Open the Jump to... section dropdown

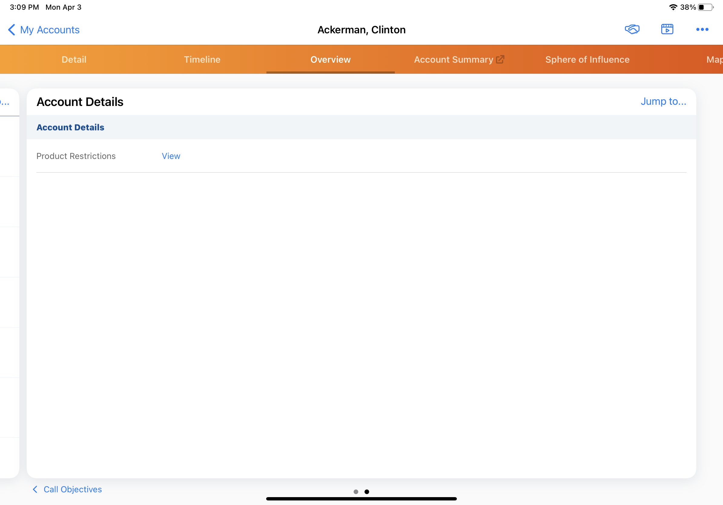click(x=663, y=101)
